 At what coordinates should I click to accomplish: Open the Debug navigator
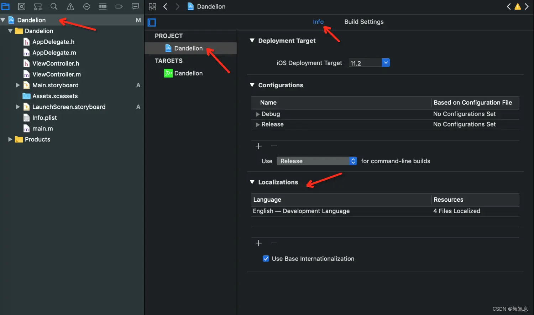103,6
